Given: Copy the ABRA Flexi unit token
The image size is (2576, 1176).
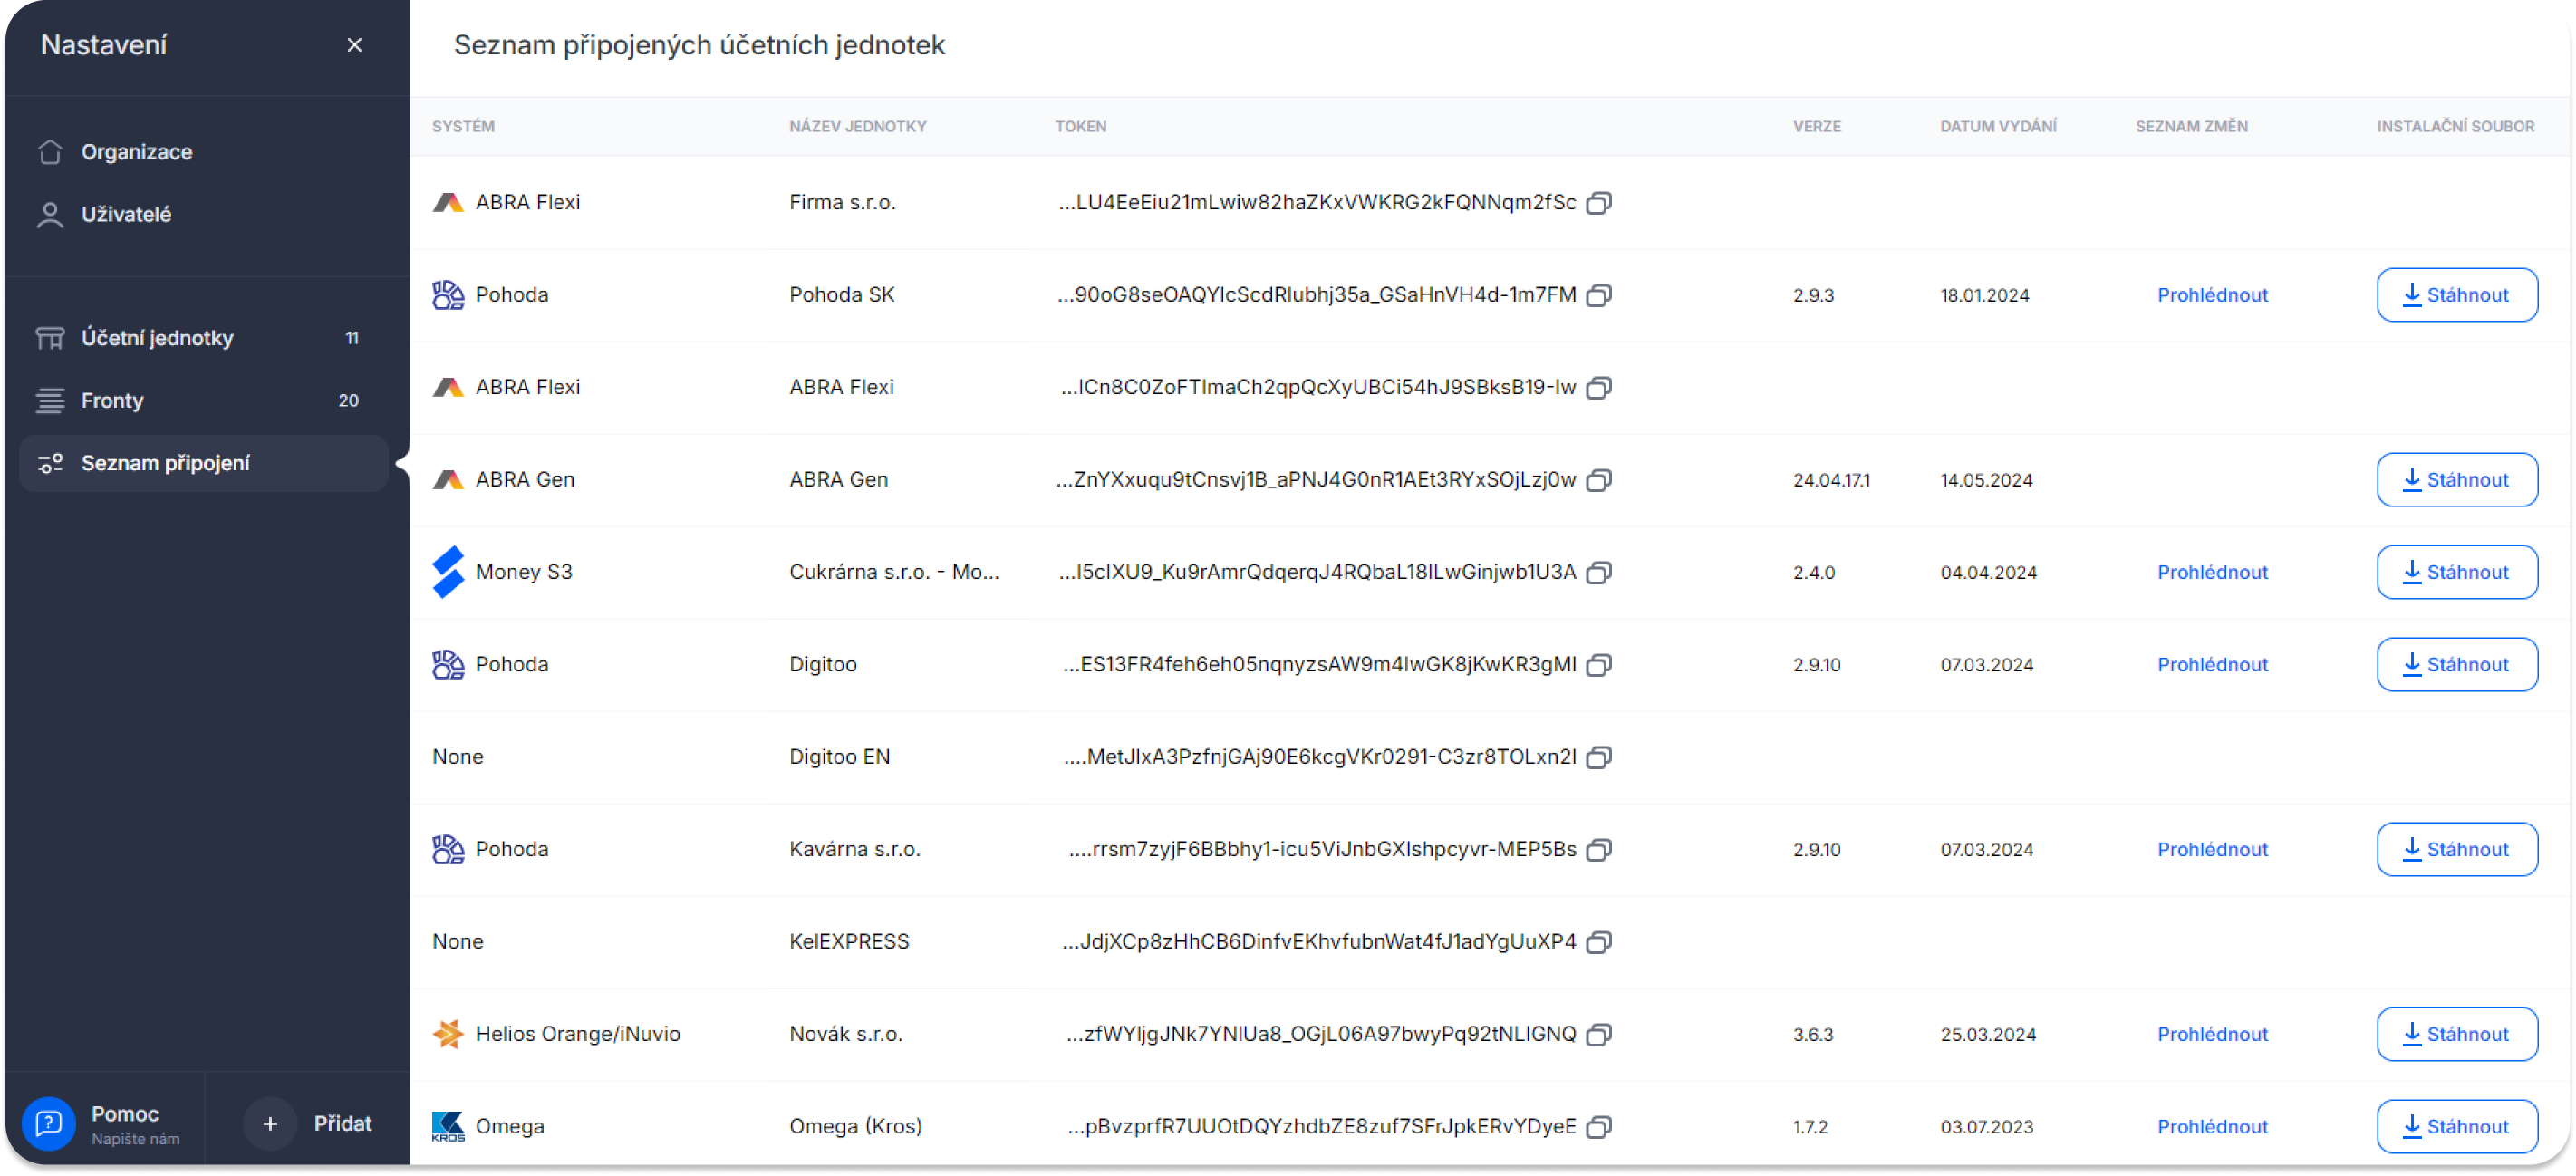Looking at the screenshot, I should click(1599, 388).
